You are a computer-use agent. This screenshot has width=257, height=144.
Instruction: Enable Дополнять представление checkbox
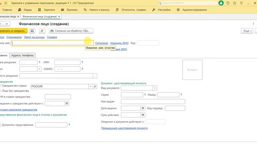pyautogui.click(x=0, y=125)
